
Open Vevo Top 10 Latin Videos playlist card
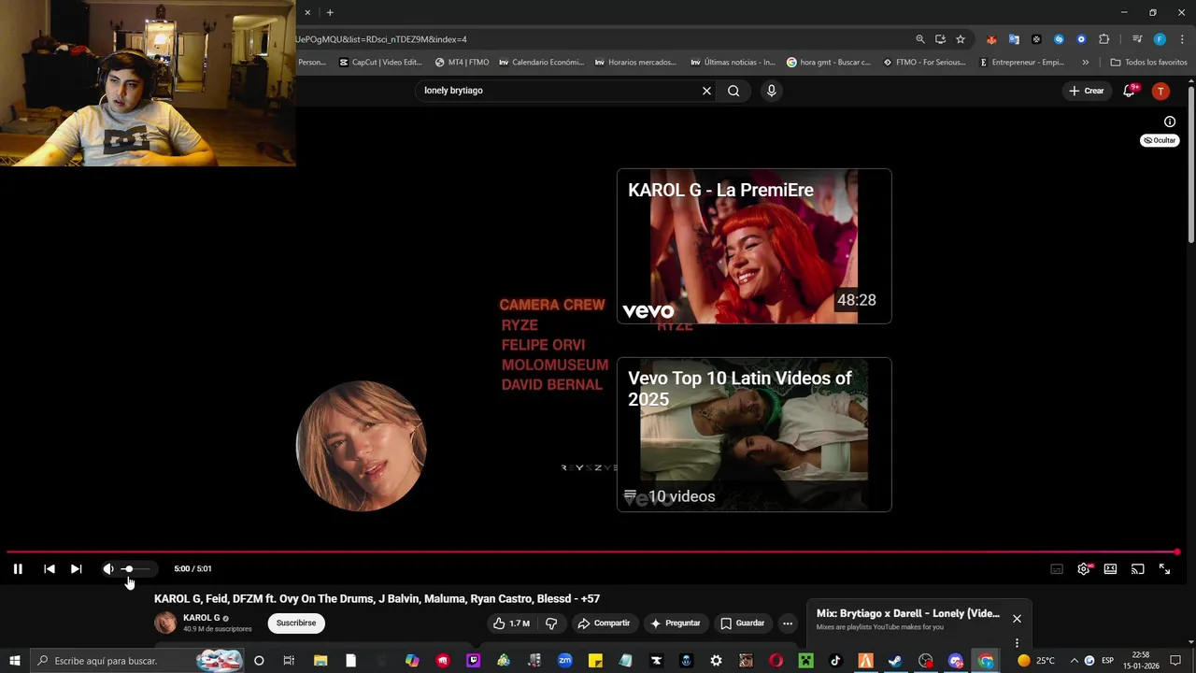(754, 434)
